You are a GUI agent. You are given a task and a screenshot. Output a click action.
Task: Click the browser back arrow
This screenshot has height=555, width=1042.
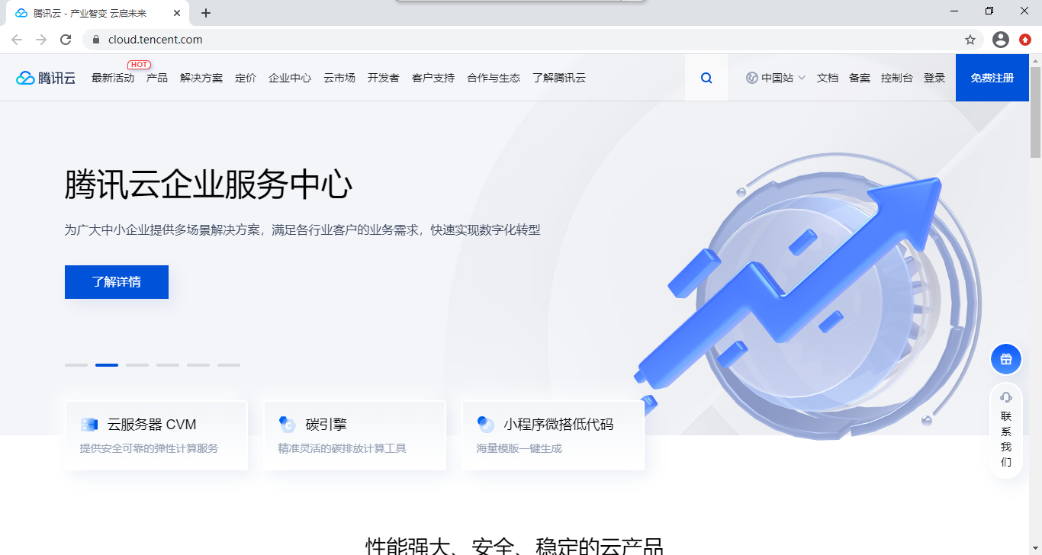[x=16, y=39]
